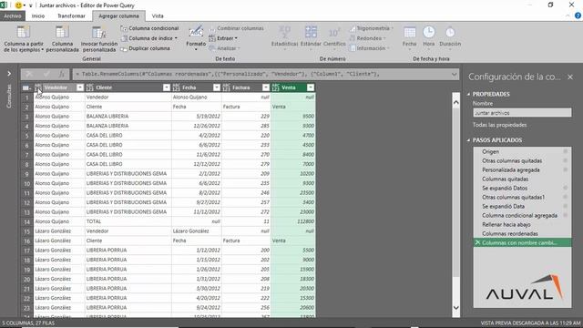Select the Venta column header
Viewport: 583px width, 328px height.
[x=293, y=87]
